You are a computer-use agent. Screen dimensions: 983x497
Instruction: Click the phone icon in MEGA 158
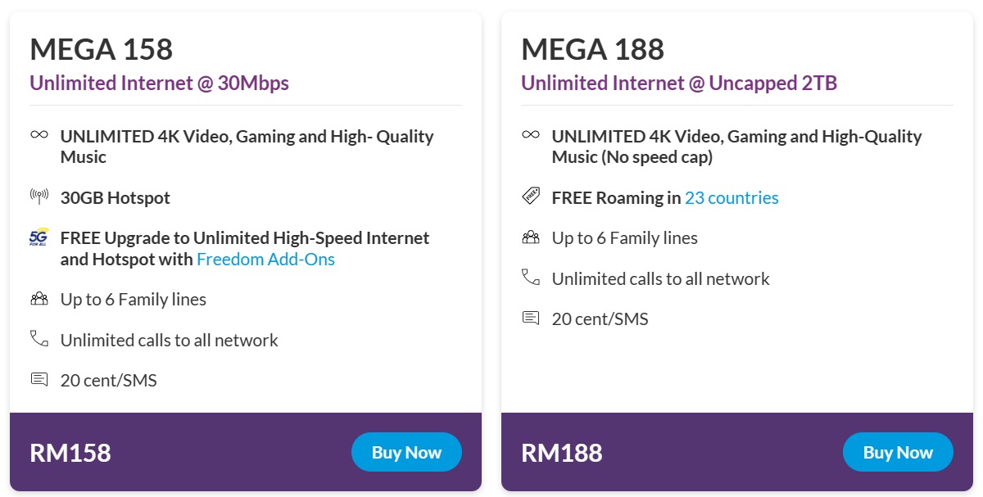39,338
